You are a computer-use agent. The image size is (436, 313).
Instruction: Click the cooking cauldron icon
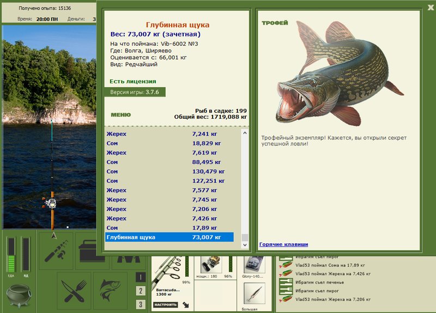pos(19,296)
